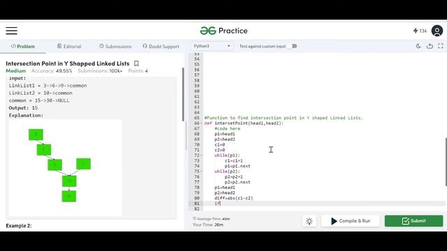Click the GeeksforGeeks Practice logo
The width and height of the screenshot is (447, 251).
pos(223,31)
